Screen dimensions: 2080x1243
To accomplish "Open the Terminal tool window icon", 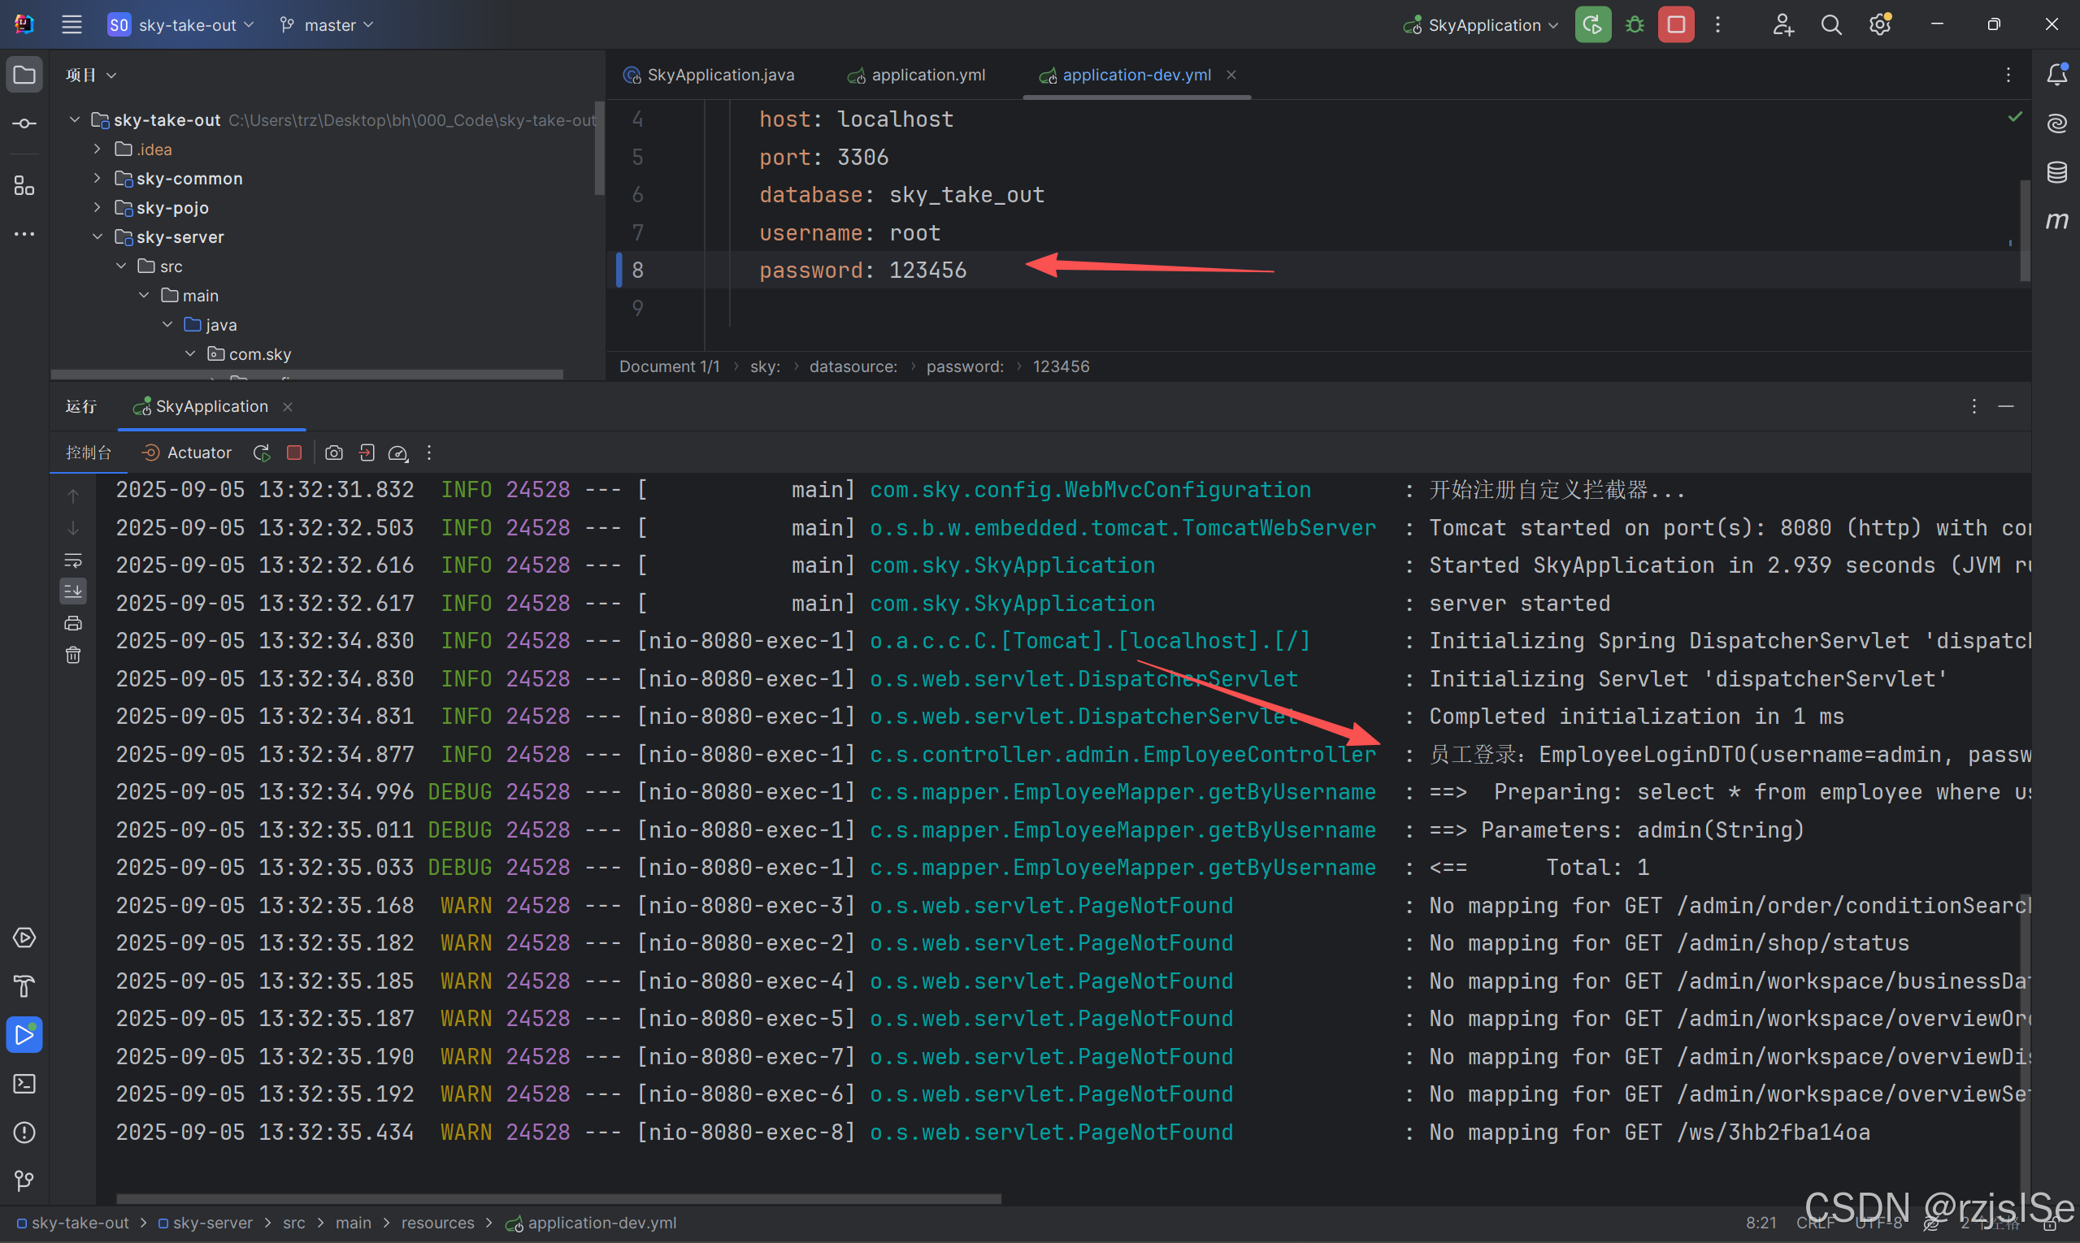I will tap(24, 1084).
